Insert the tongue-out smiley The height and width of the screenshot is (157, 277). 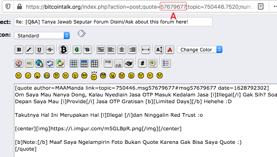(112, 76)
